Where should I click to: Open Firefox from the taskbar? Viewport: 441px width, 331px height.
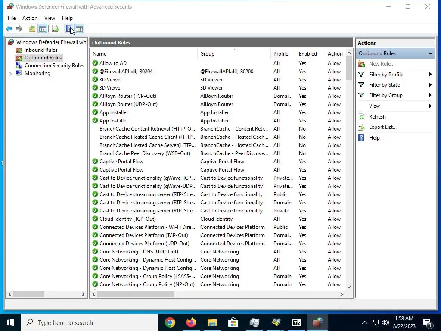191,322
